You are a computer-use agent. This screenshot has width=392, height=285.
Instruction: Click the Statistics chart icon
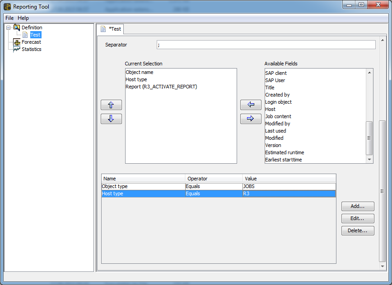coord(17,49)
